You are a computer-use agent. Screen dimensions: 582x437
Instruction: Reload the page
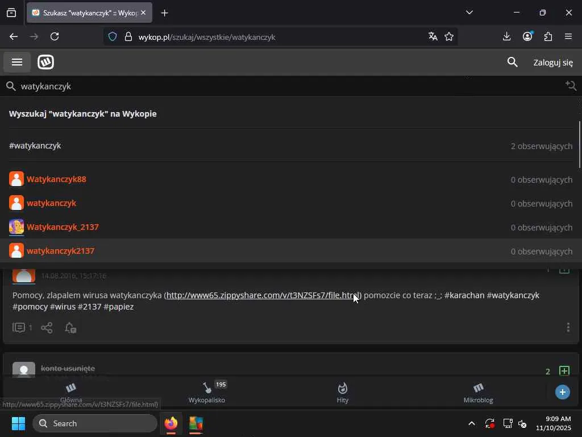coord(55,36)
